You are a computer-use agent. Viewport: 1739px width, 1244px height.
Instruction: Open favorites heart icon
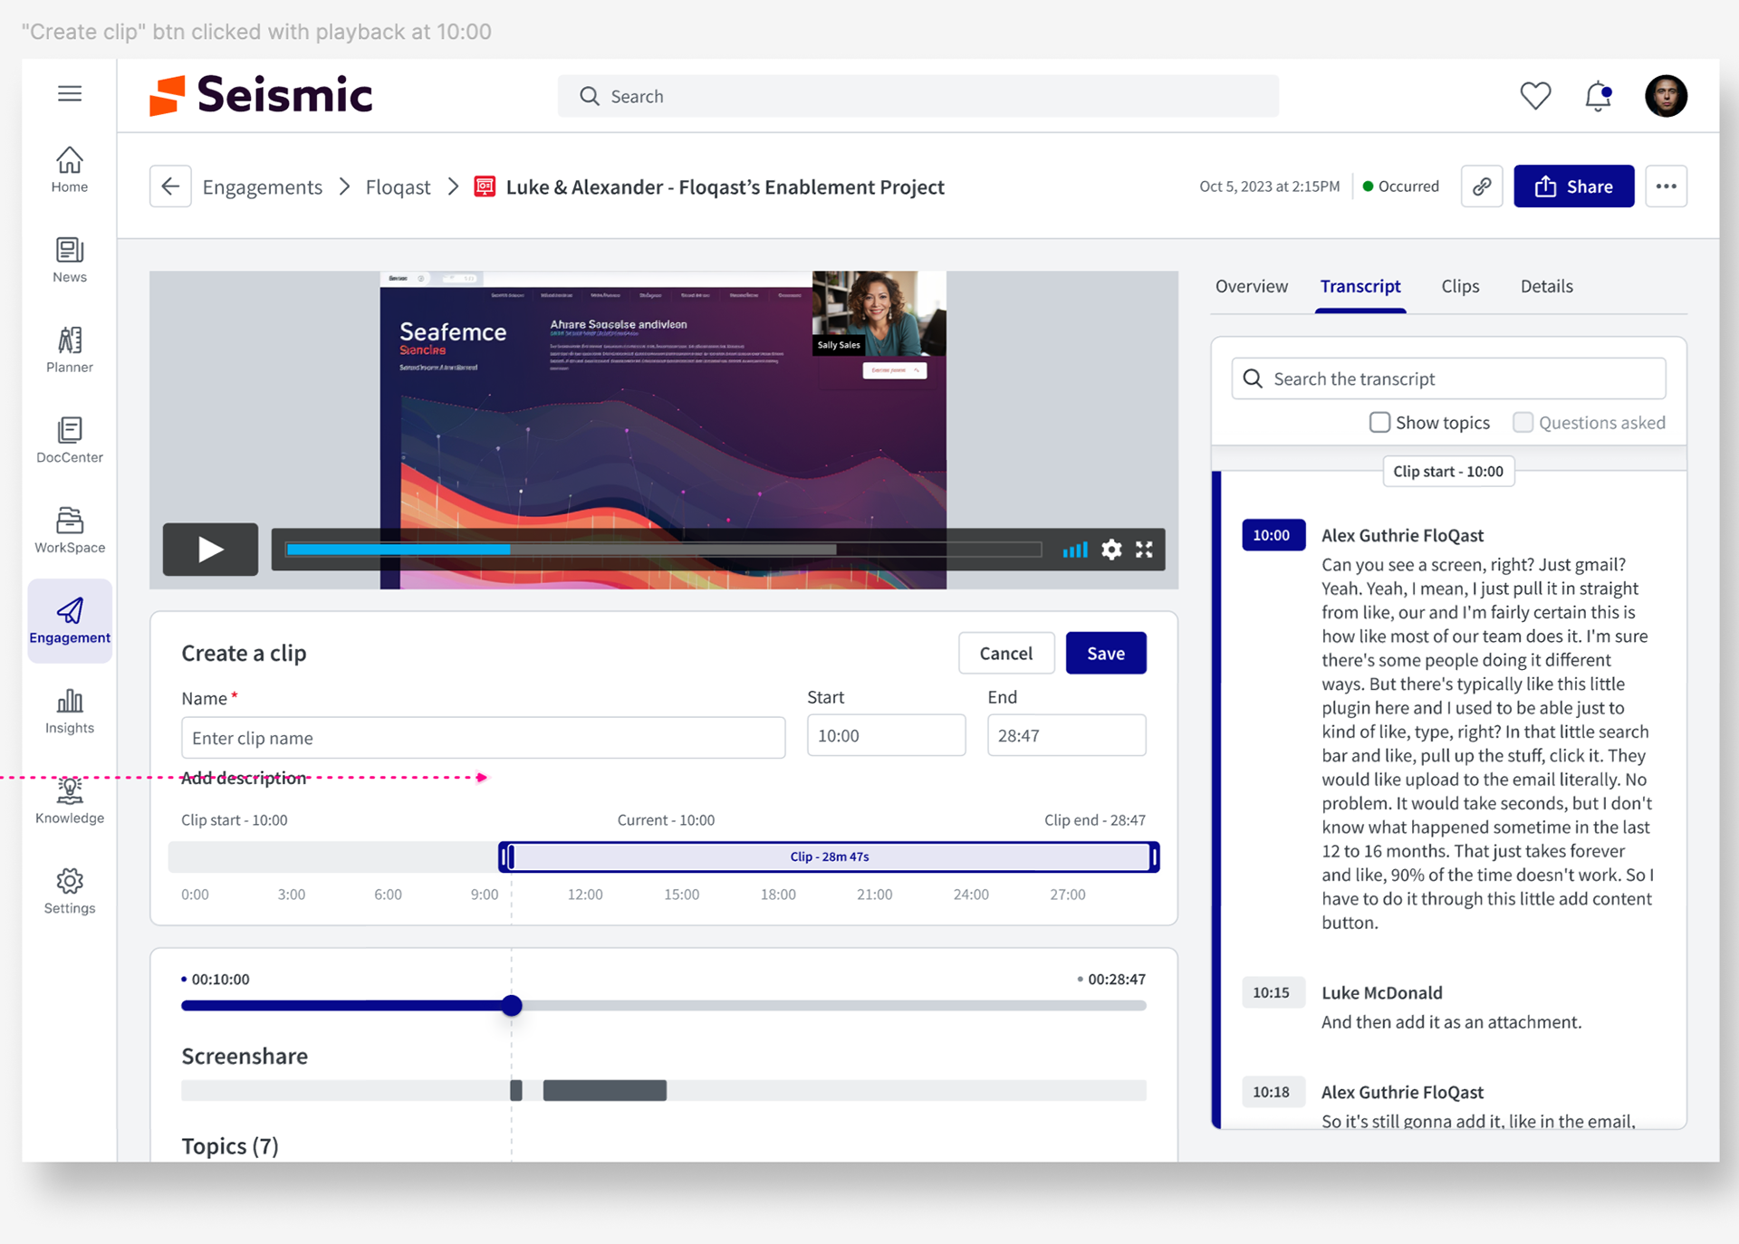coord(1535,95)
